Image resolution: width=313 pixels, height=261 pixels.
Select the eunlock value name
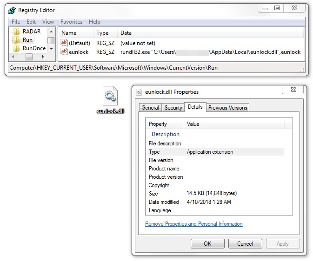click(79, 52)
